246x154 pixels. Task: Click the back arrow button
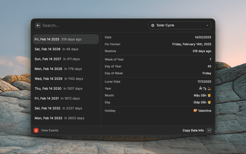[38, 25]
